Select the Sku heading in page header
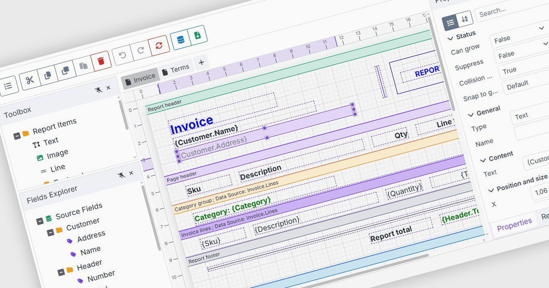Viewport: 549px width, 288px height. [194, 190]
